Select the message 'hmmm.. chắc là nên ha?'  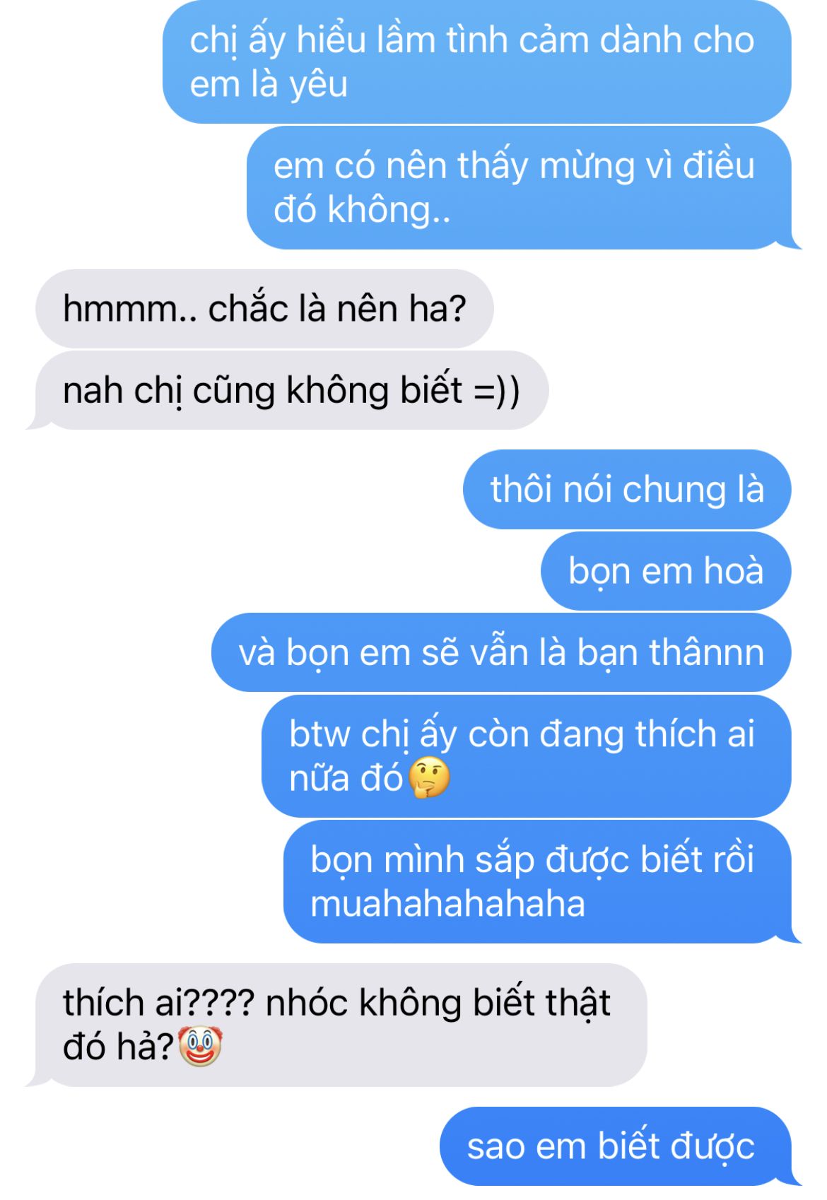(264, 309)
